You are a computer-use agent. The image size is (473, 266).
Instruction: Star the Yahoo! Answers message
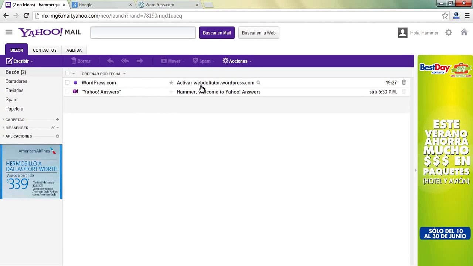(171, 92)
